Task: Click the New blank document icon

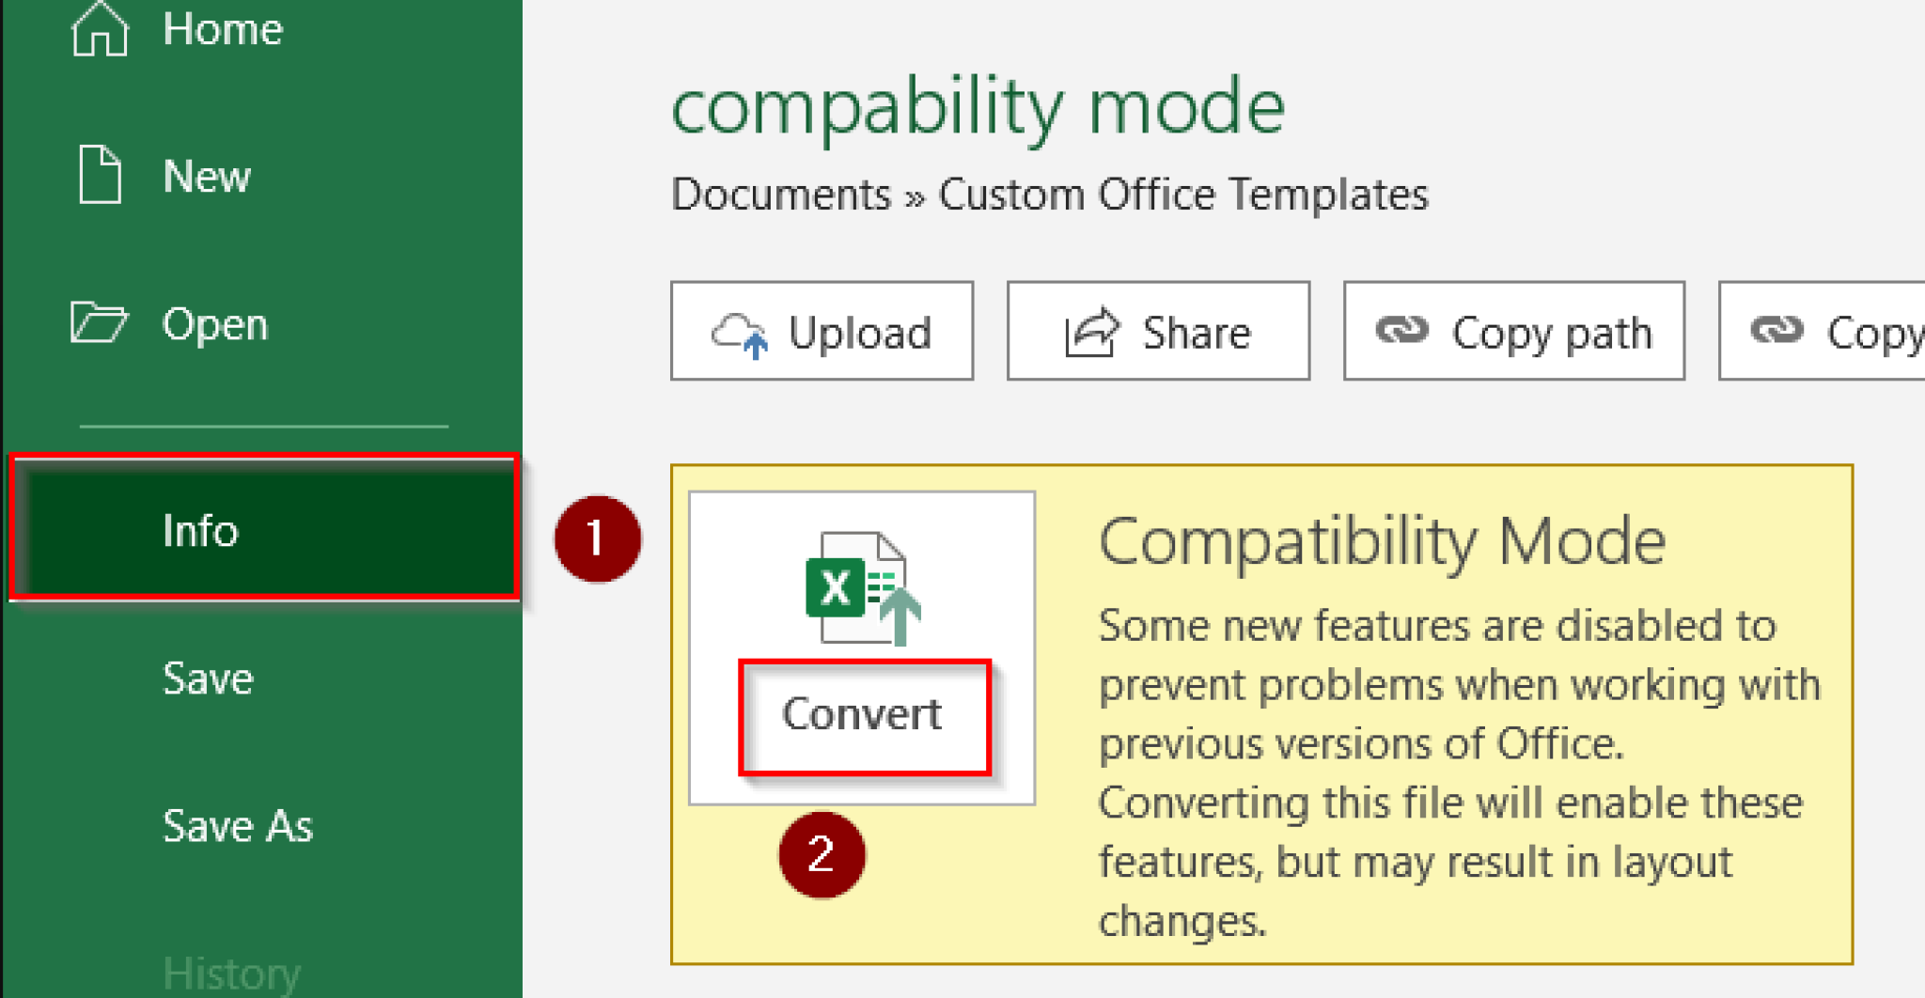Action: 100,175
